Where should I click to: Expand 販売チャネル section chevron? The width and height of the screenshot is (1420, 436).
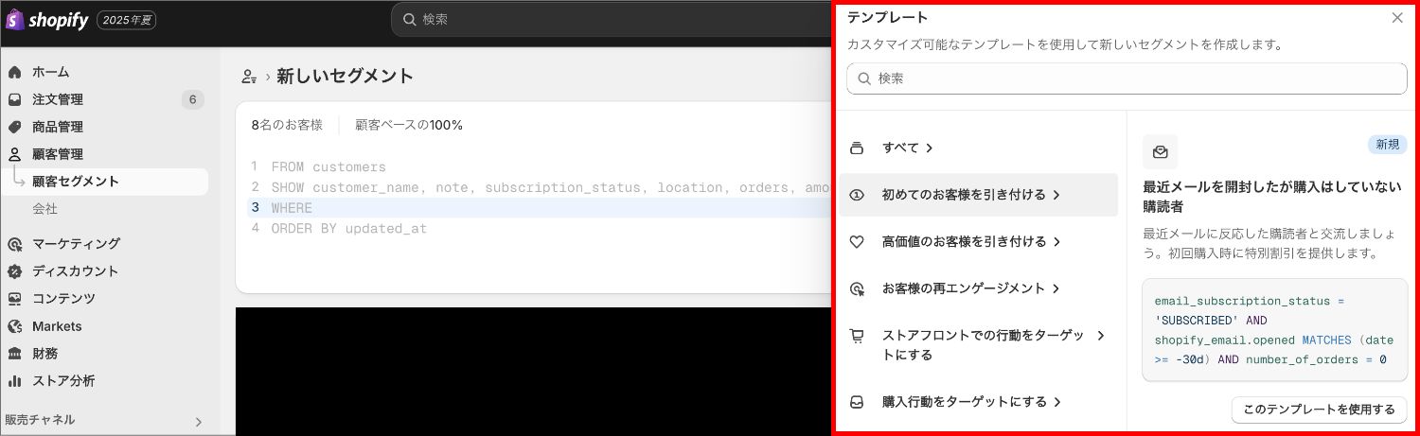coord(198,422)
